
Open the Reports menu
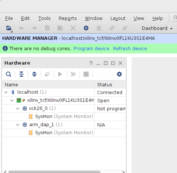(x=68, y=18)
